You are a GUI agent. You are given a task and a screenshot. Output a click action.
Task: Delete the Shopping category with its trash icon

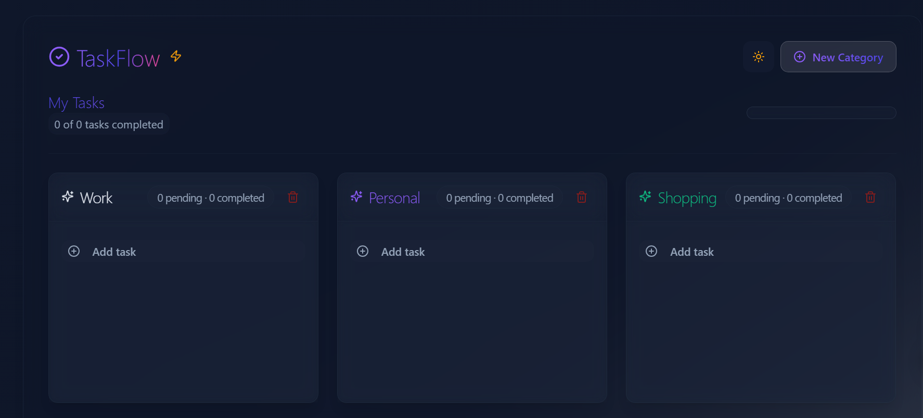click(x=870, y=197)
